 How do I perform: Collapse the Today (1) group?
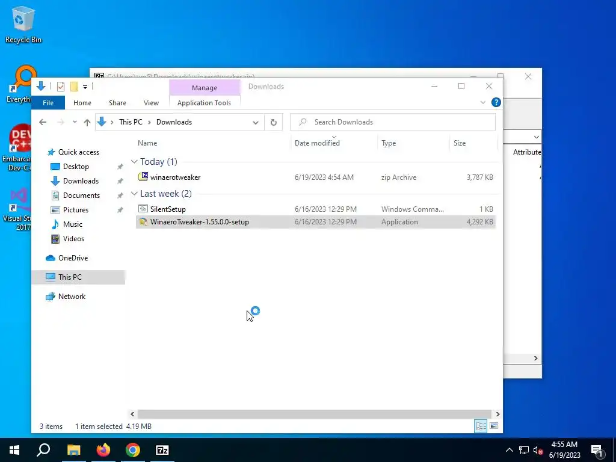tap(134, 161)
